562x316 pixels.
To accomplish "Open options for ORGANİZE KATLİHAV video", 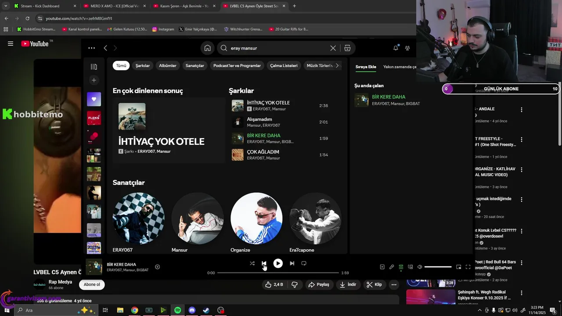I will [522, 170].
